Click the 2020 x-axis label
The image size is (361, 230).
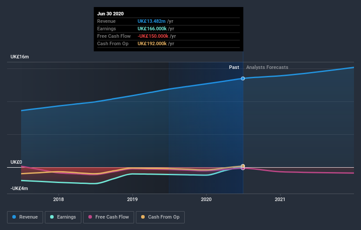[x=206, y=199]
